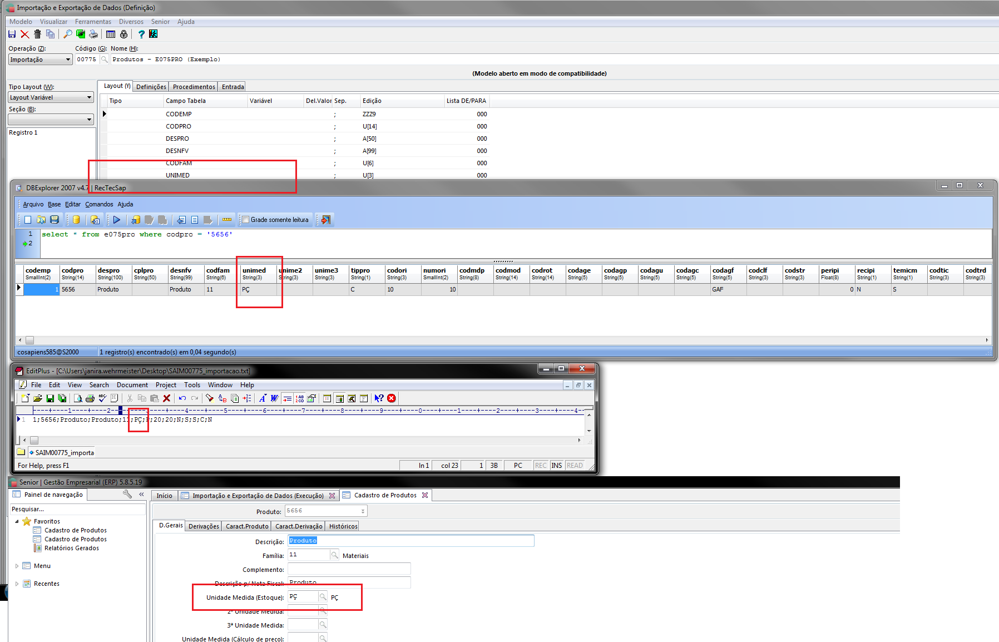
Task: Open the Ferramentas menu
Action: pos(93,22)
